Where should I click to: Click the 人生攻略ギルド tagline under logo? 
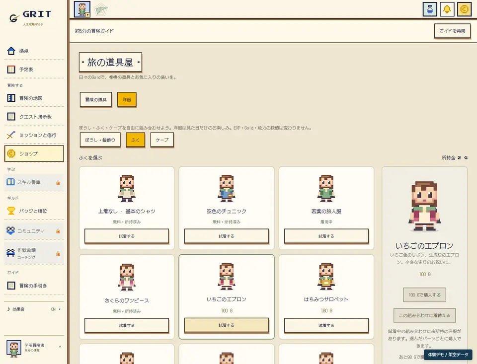click(x=33, y=24)
